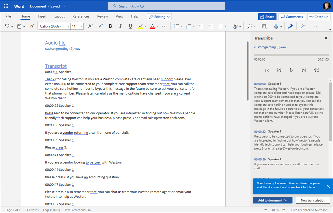Open the File menu
Image resolution: width=333 pixels, height=213 pixels.
[8, 16]
